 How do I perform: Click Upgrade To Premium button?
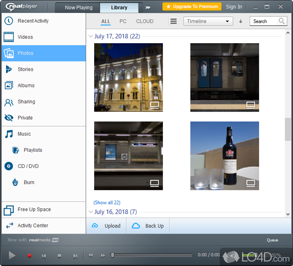(192, 7)
